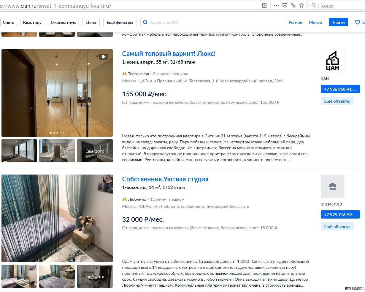This screenshot has width=365, height=292.
Task: Click the blue Найти button
Action: 339,22
